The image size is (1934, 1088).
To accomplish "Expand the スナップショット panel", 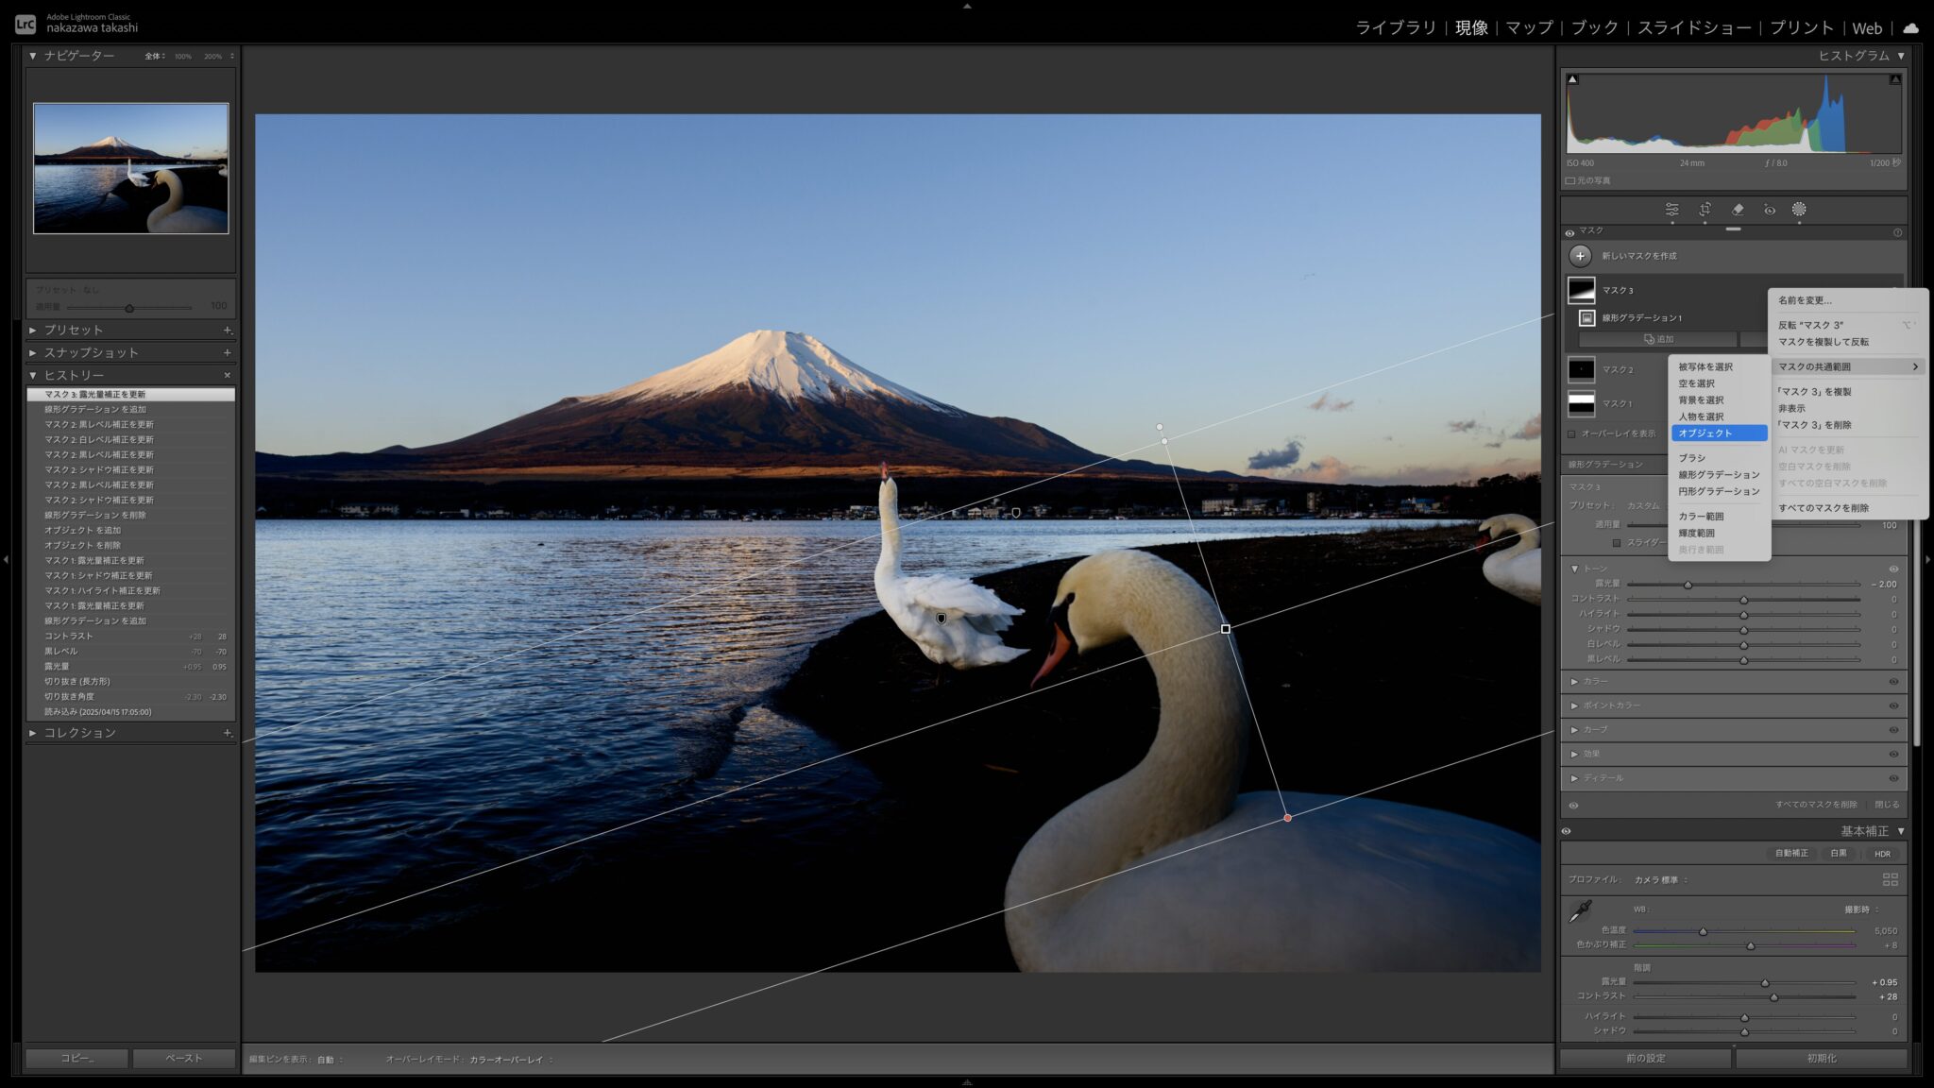I will (91, 352).
